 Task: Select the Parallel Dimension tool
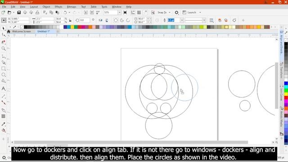[3, 96]
